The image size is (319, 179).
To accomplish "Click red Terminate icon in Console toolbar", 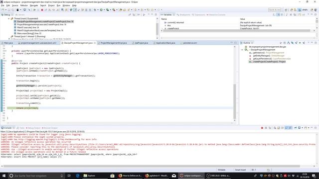I will (262, 128).
